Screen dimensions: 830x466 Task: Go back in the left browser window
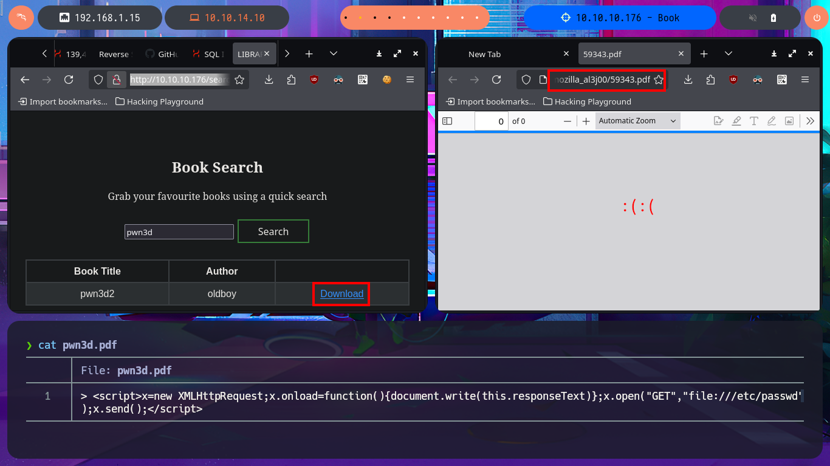pos(25,80)
